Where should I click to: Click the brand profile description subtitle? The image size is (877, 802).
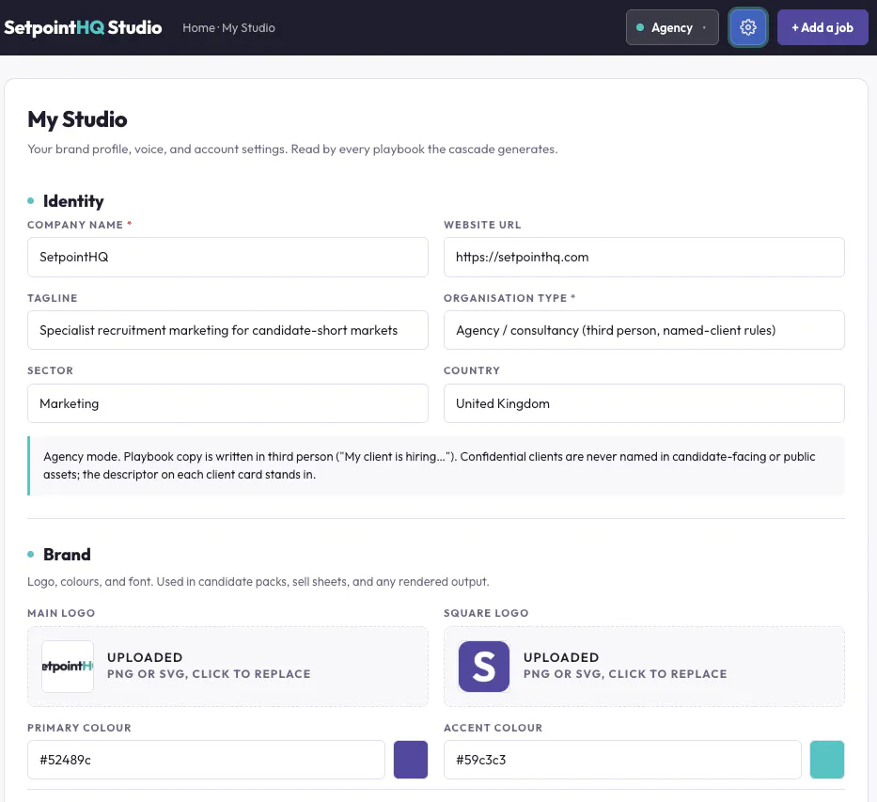click(292, 149)
